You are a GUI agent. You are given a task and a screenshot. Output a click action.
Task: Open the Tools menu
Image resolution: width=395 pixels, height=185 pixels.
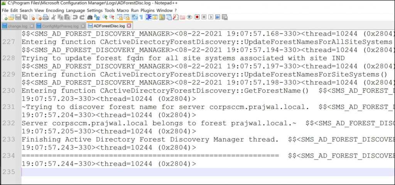pos(110,10)
